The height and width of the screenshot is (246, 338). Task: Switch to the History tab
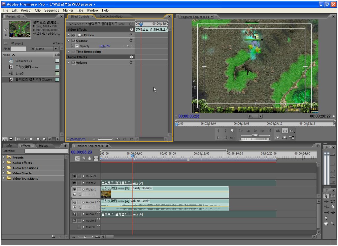44,146
